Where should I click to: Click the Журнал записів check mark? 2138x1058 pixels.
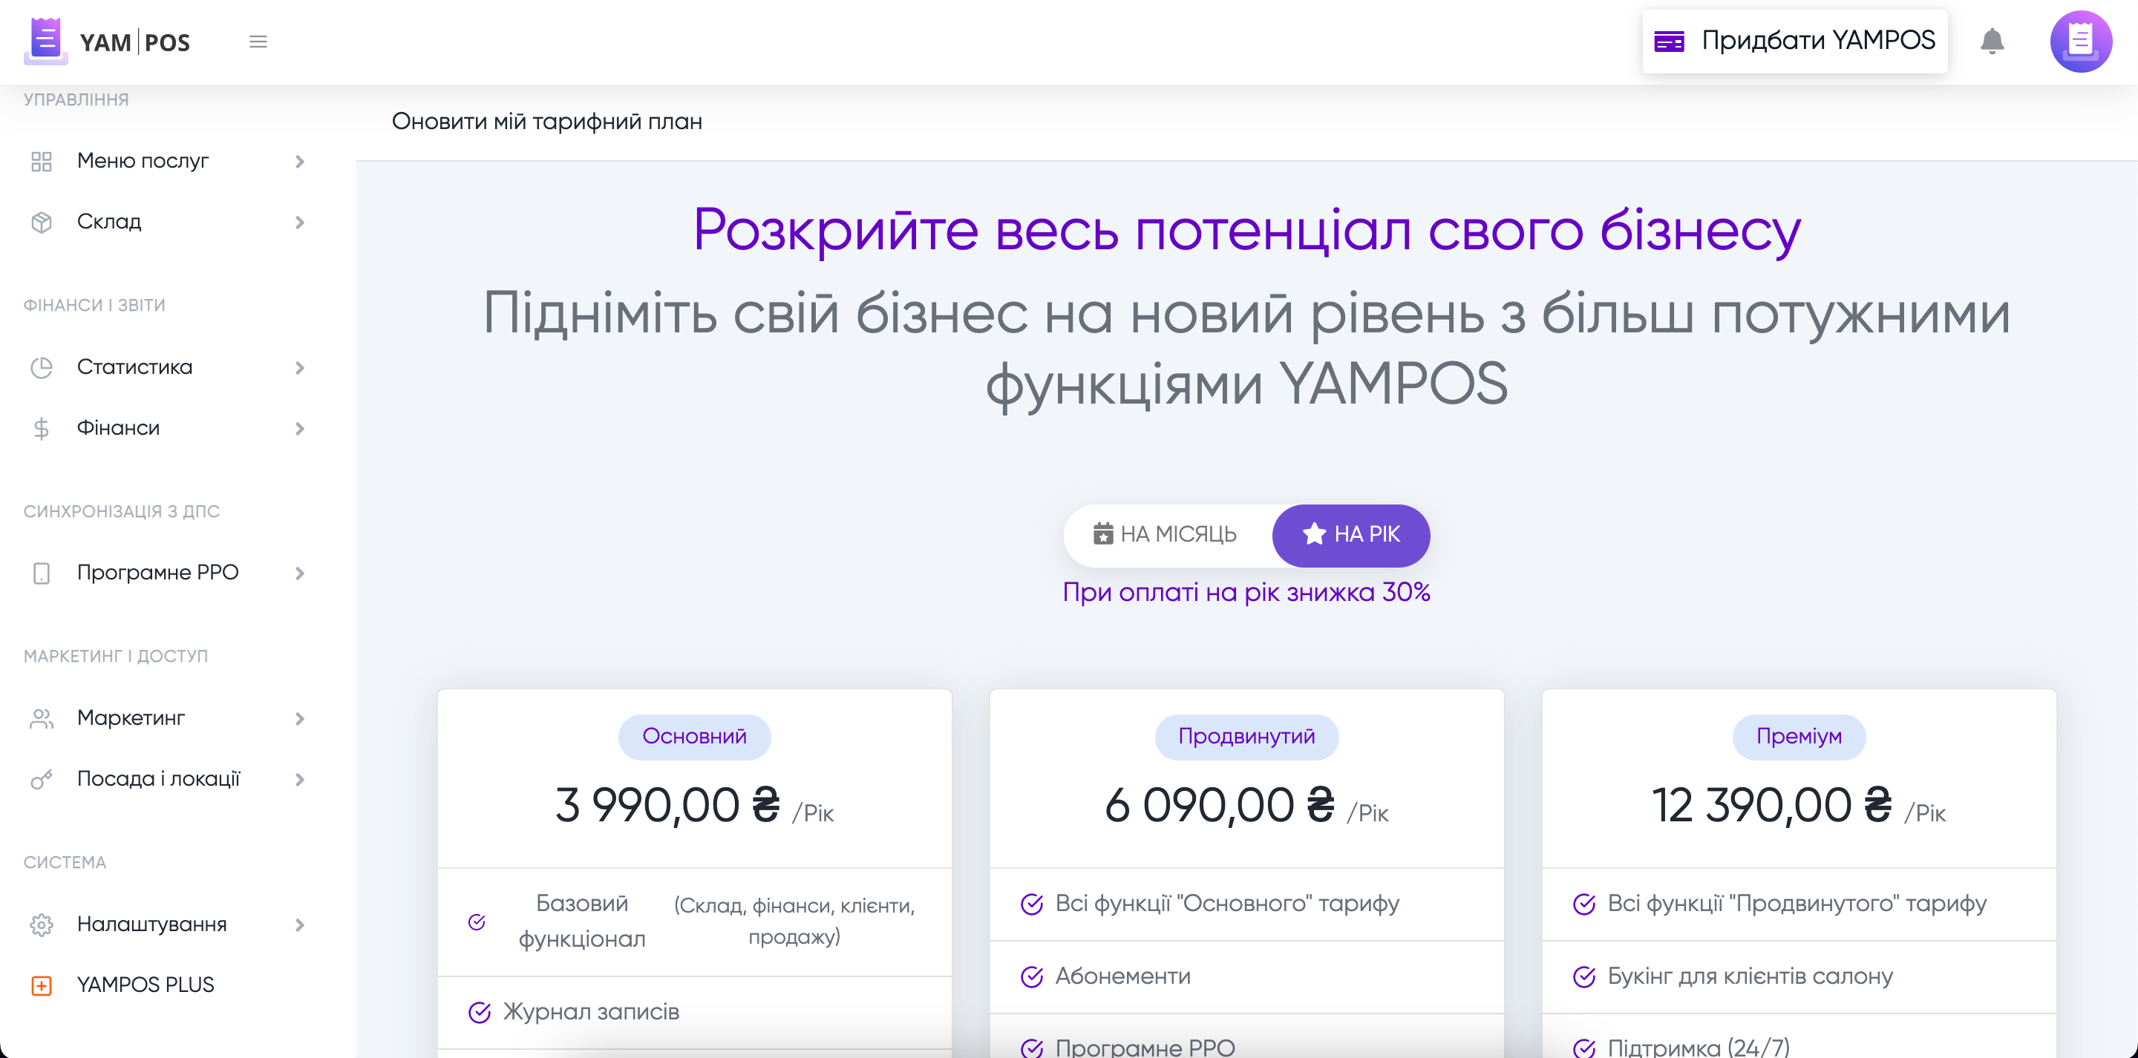[x=479, y=1012]
